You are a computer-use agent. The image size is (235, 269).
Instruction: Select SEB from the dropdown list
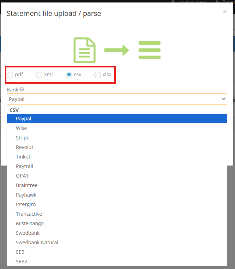(x=117, y=252)
